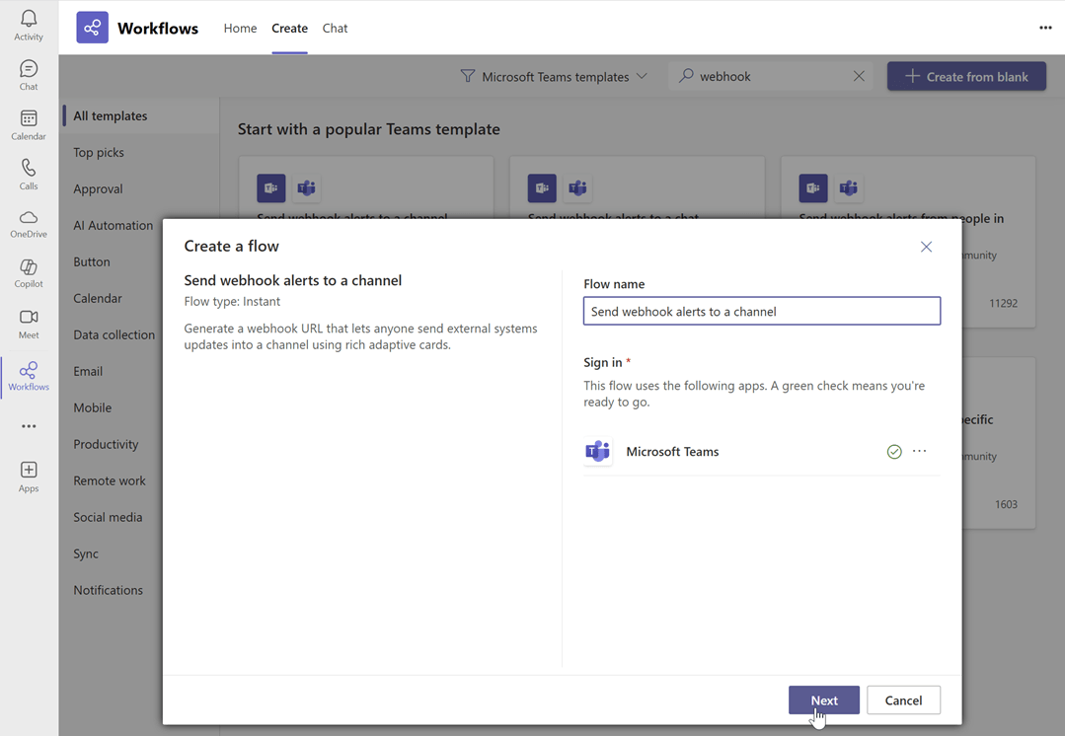The image size is (1065, 736).
Task: Open OneDrive cloud icon
Action: 29,224
